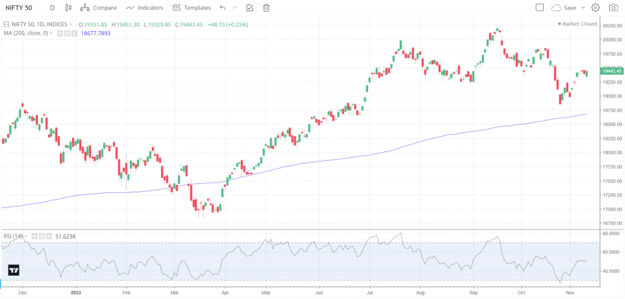
Task: Redo the last chart action
Action: click(x=234, y=7)
